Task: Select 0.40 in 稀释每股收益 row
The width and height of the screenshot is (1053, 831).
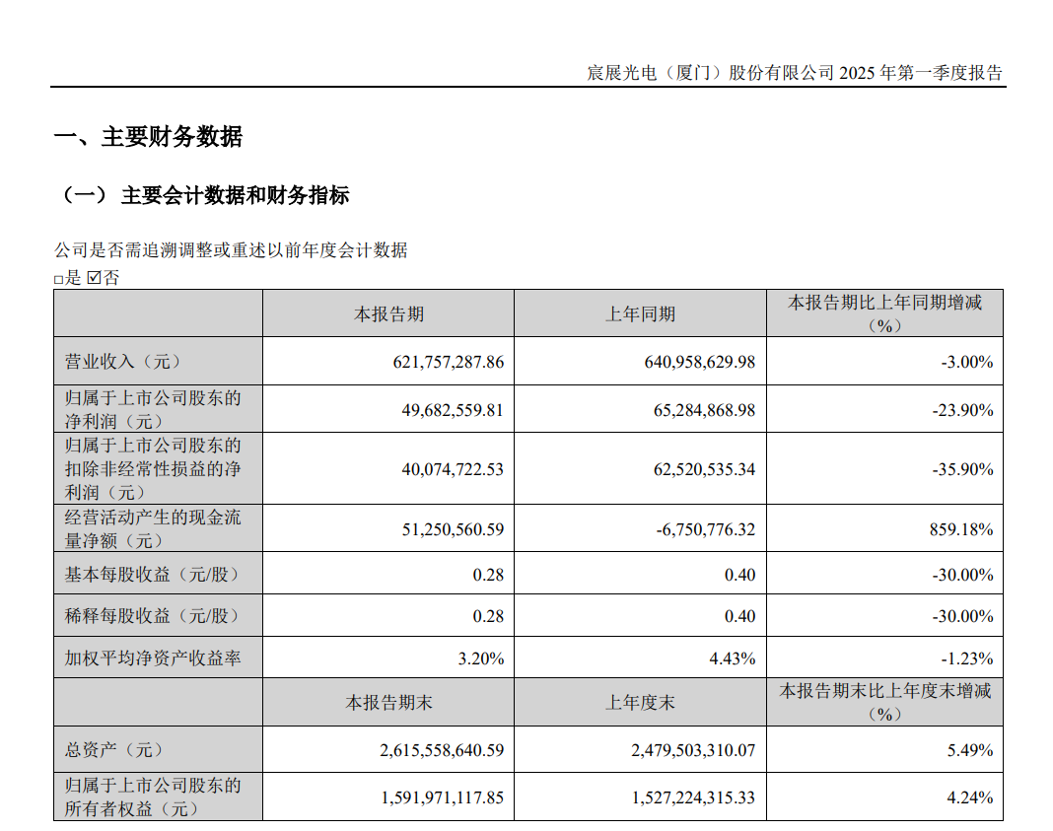Action: pyautogui.click(x=740, y=615)
